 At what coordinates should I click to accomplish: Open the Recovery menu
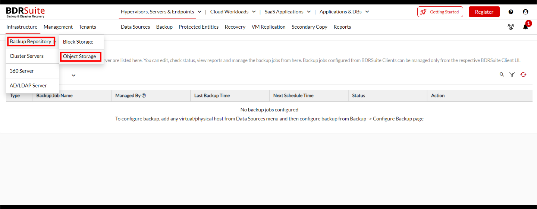pyautogui.click(x=235, y=27)
